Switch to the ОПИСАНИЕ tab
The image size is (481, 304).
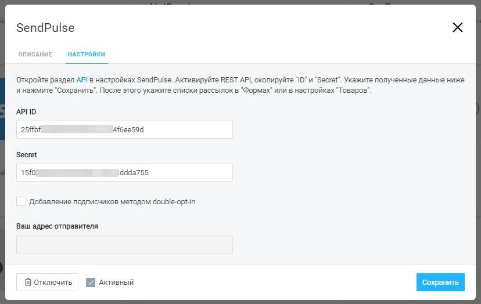[x=35, y=54]
